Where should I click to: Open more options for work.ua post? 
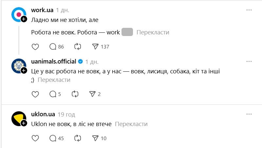[249, 10]
